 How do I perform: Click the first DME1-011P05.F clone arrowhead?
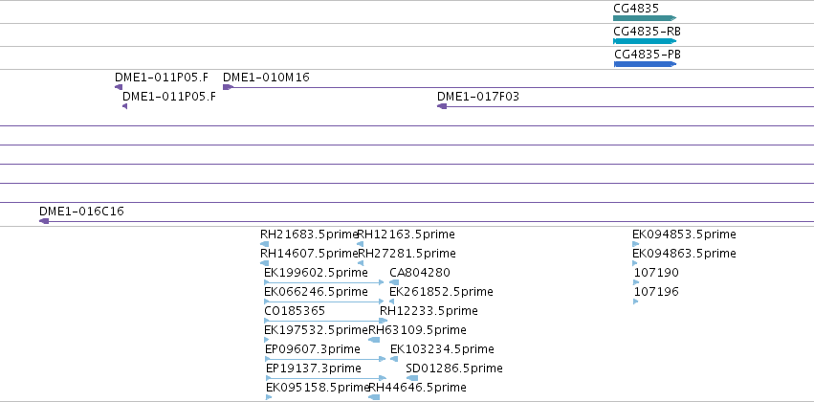tap(119, 87)
